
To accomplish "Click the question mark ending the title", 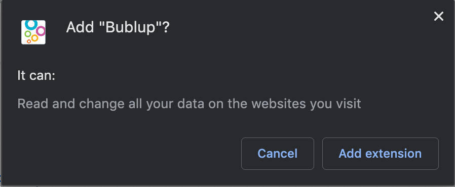I will (166, 28).
